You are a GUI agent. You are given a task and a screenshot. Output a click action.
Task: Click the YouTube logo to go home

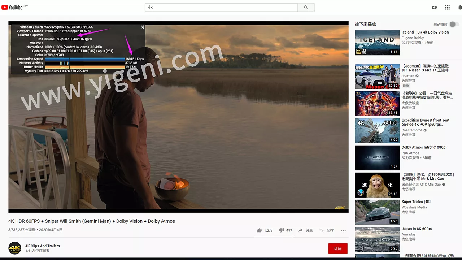point(14,7)
